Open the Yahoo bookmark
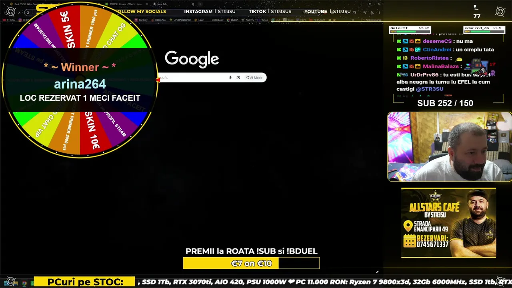Image resolution: width=512 pixels, height=288 pixels. click(x=263, y=20)
